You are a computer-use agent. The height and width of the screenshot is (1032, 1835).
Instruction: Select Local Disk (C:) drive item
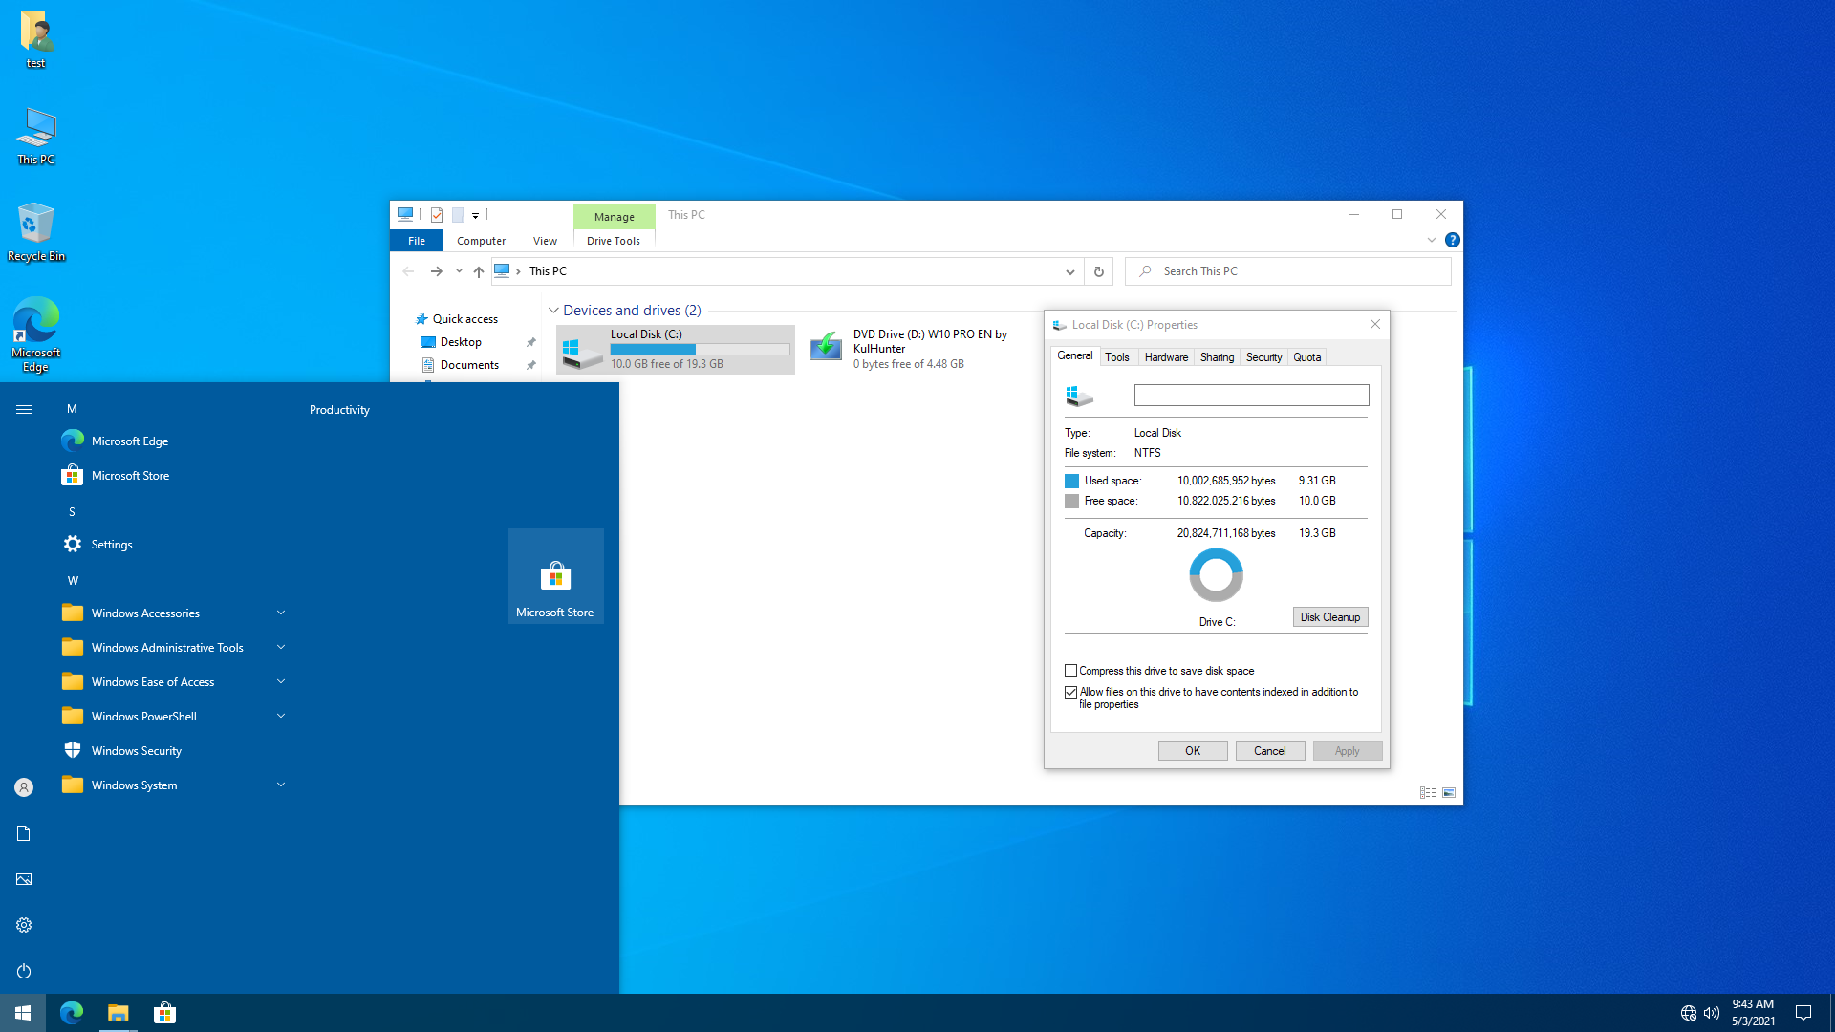coord(676,349)
